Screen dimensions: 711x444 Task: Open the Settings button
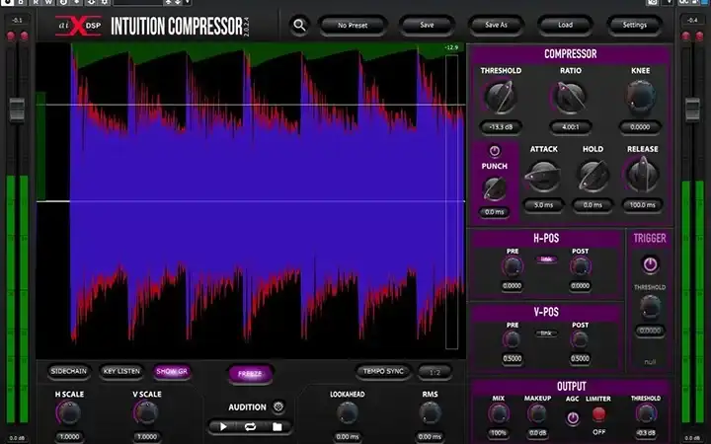tap(634, 26)
